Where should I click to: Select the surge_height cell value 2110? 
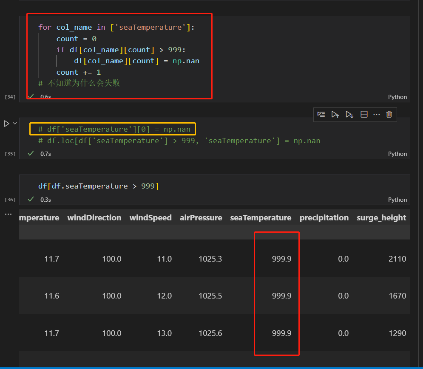(x=397, y=259)
